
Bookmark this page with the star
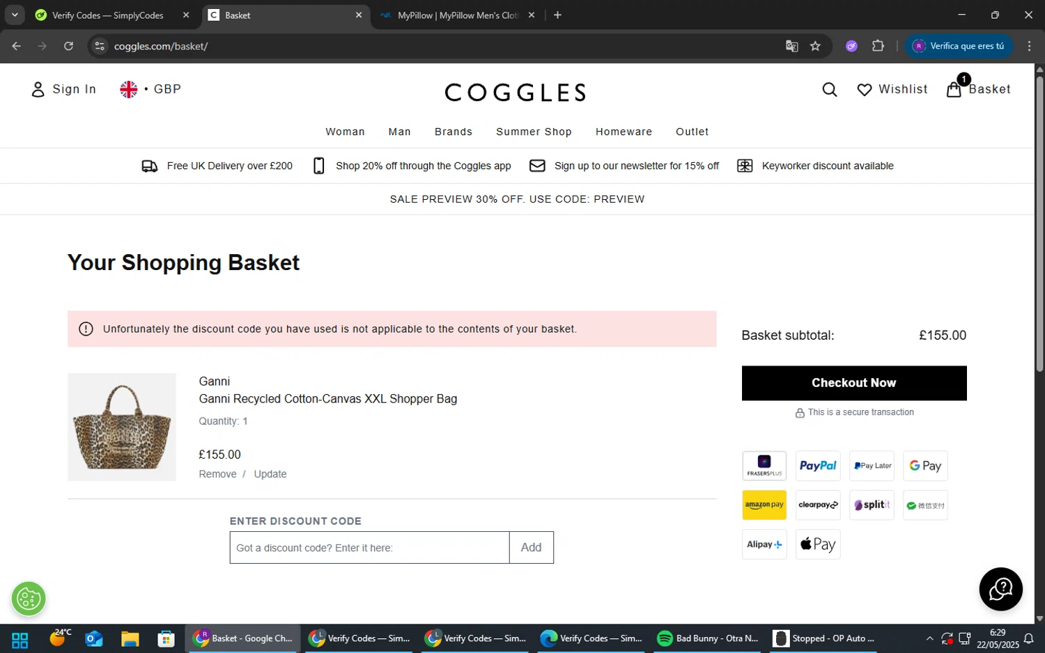(815, 46)
